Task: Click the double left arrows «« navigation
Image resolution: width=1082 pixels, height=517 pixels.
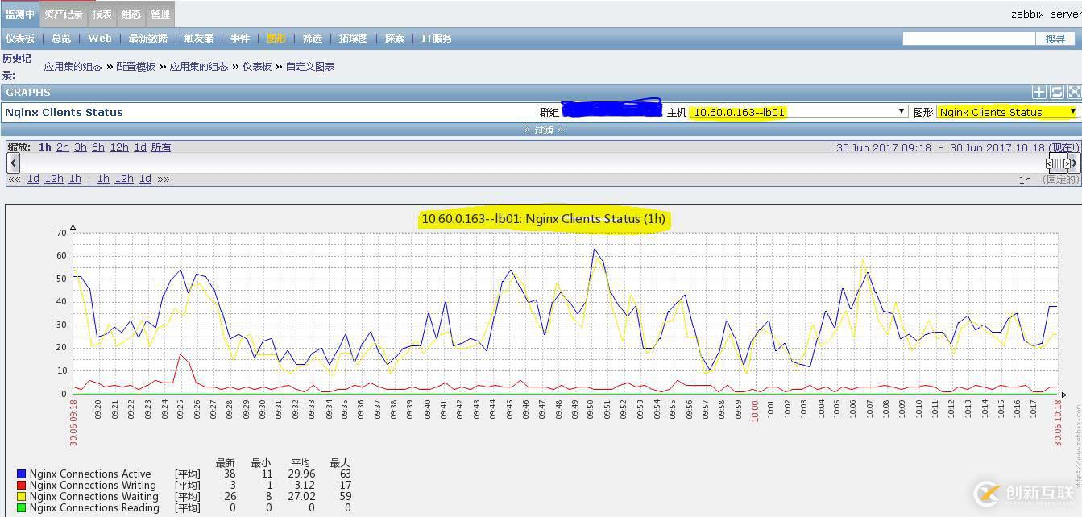Action: tap(14, 179)
